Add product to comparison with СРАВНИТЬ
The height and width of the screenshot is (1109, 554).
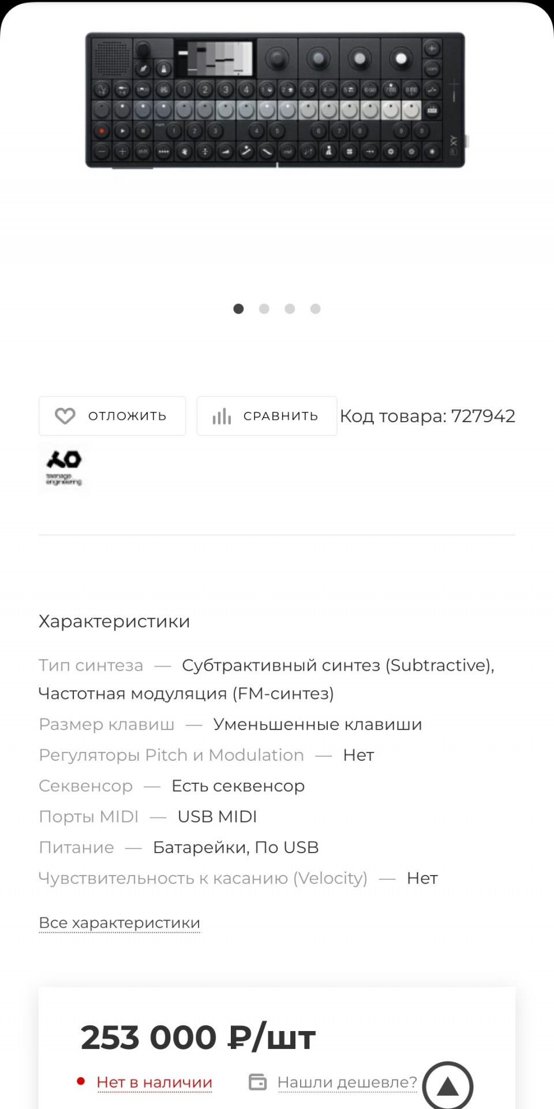click(267, 416)
